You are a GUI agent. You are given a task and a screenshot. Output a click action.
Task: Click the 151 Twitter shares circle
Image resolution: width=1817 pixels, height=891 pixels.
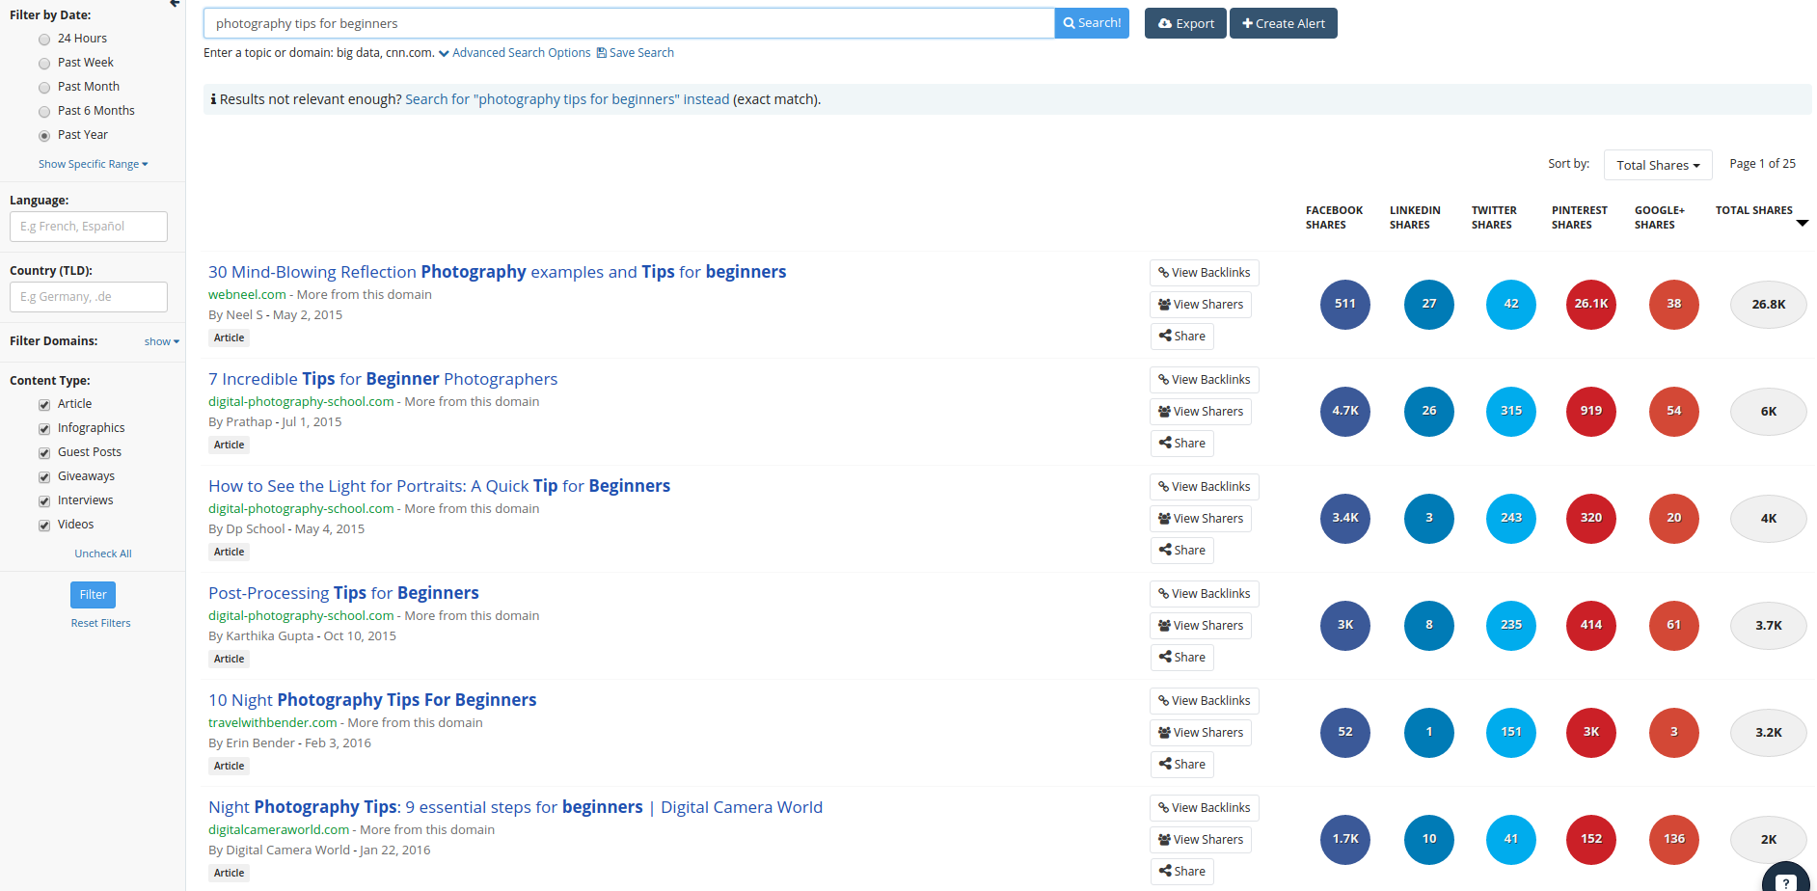(x=1510, y=732)
